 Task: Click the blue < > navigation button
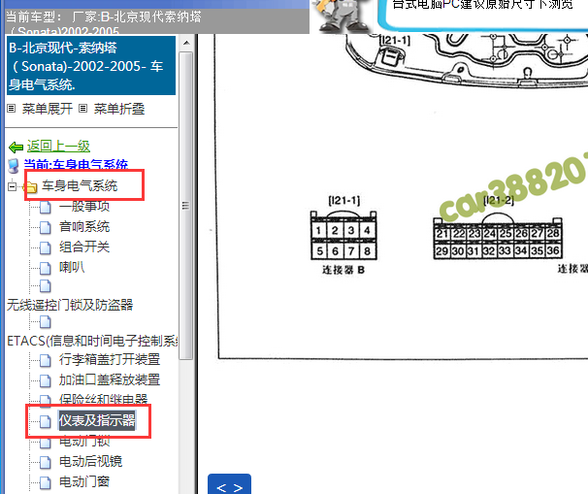pyautogui.click(x=230, y=484)
